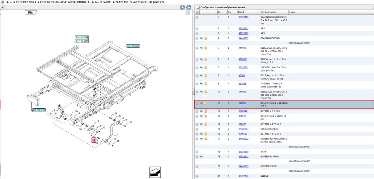Screen dimensions: 374x179
Task: Open diagram reference 39.100.040
Action: (40, 110)
